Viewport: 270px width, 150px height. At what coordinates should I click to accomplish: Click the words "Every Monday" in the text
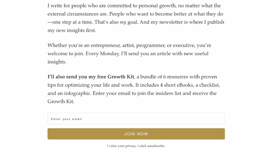click(102, 54)
